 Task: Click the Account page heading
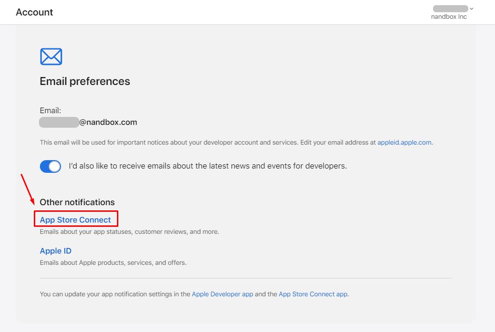point(34,12)
